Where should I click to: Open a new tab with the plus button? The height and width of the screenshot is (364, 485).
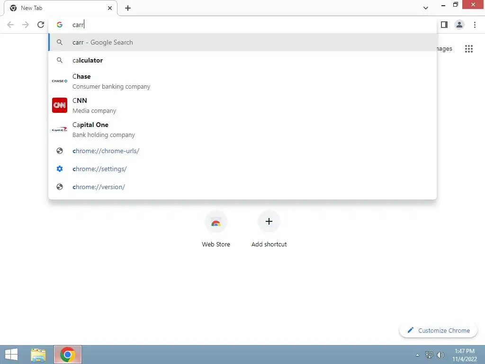(128, 8)
